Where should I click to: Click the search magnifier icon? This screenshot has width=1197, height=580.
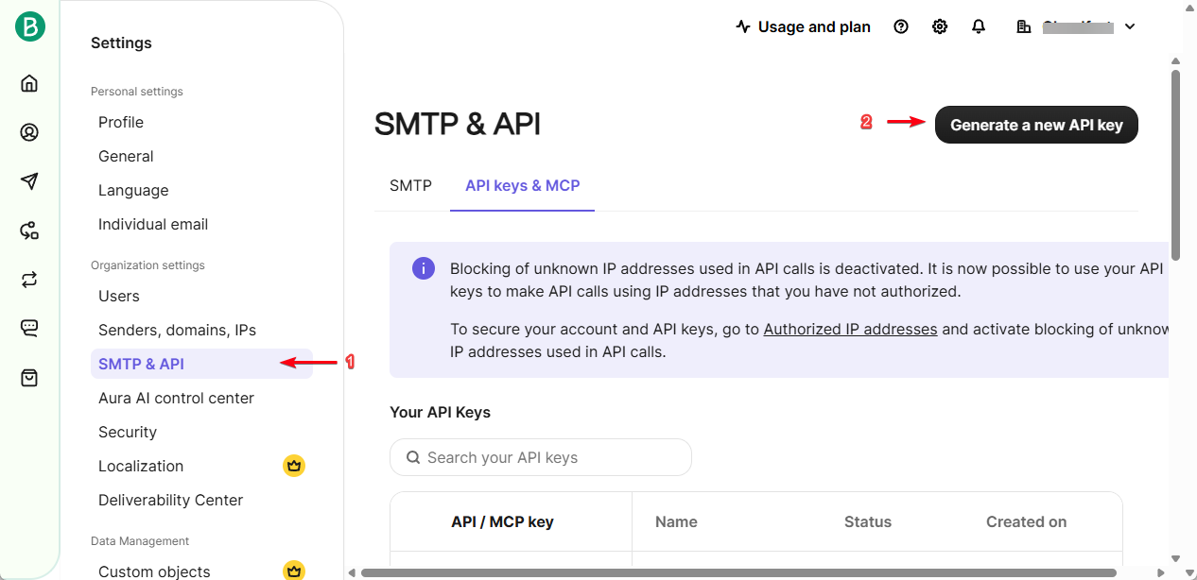(x=413, y=457)
